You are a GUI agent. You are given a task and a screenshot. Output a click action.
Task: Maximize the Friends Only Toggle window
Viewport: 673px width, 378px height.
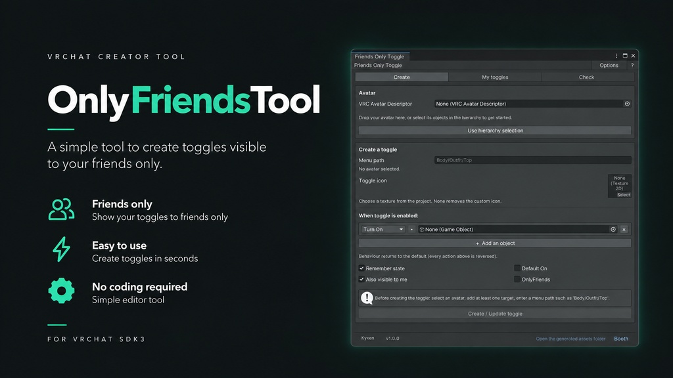click(x=625, y=56)
